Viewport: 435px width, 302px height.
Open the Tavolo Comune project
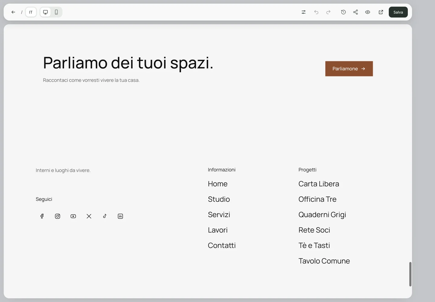point(324,261)
